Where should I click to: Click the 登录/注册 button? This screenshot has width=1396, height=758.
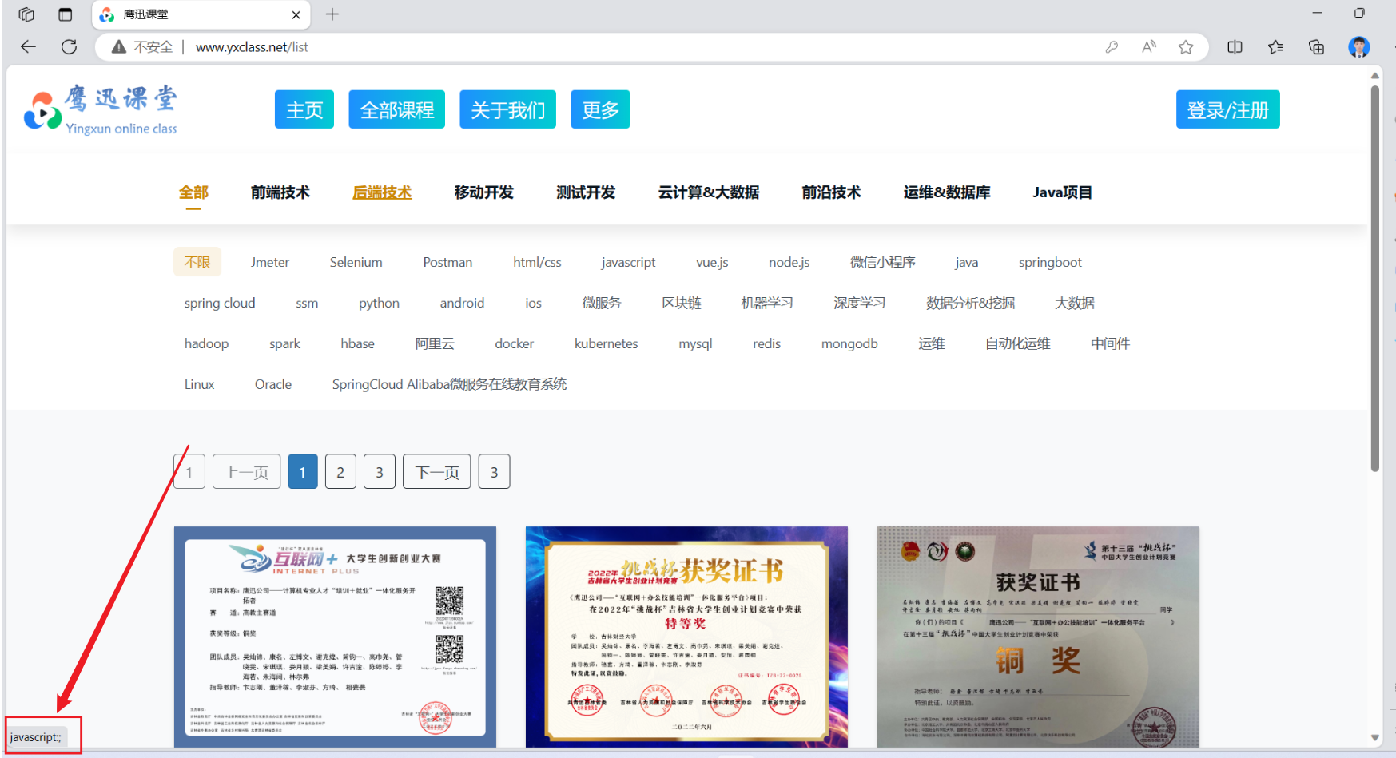click(x=1227, y=109)
